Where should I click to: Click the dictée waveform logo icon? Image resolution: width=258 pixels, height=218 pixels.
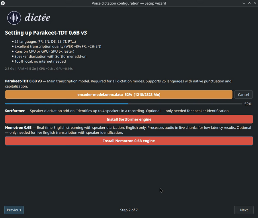click(x=14, y=18)
